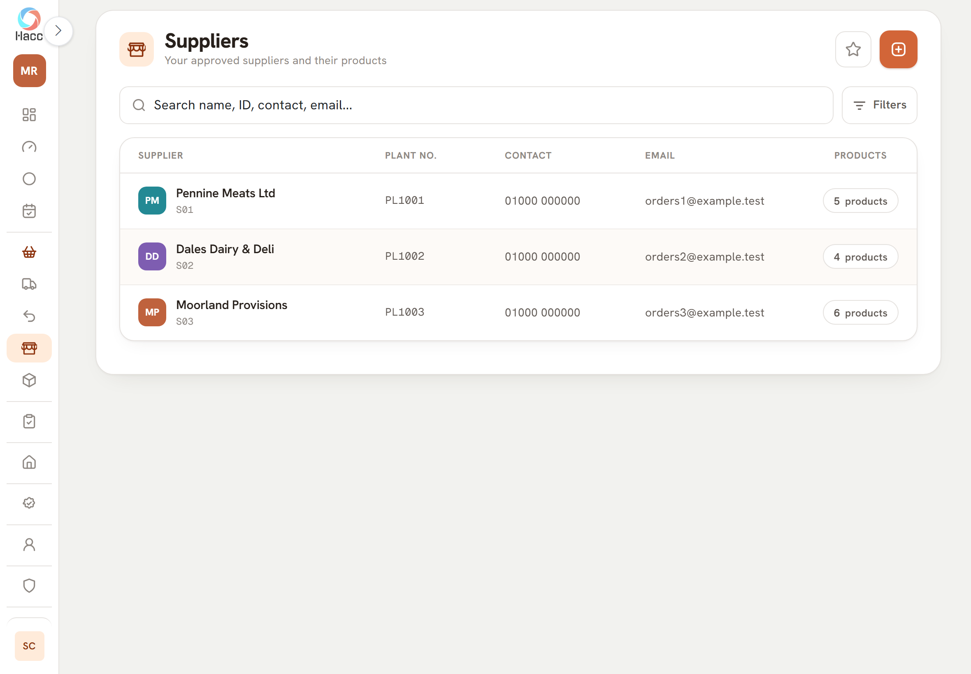
Task: Click plant number PL1003
Action: [404, 312]
